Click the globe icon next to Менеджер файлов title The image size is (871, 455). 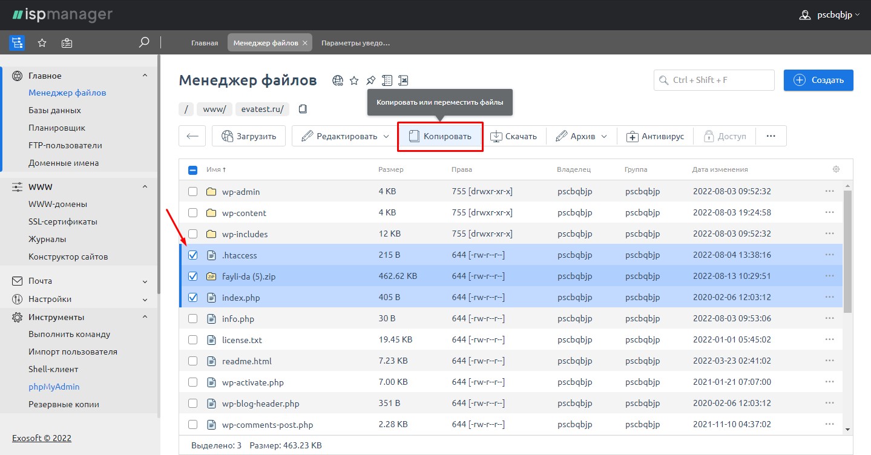tap(338, 80)
